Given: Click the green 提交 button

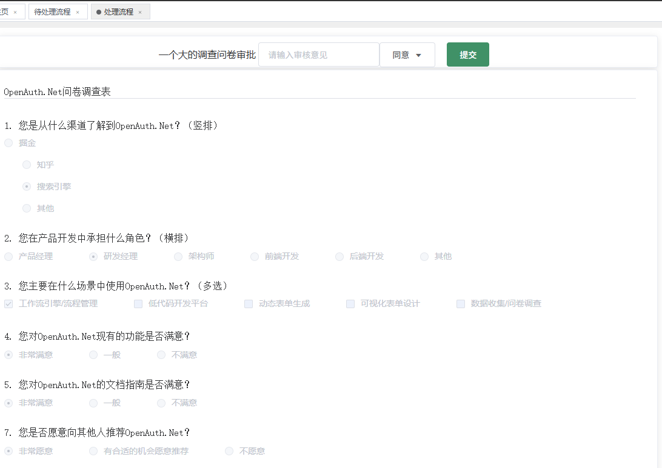Looking at the screenshot, I should (468, 54).
